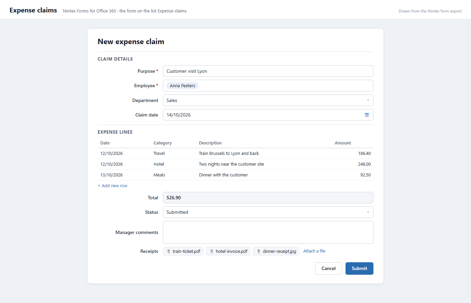Select the Description column header
The width and height of the screenshot is (471, 303).
tap(210, 143)
